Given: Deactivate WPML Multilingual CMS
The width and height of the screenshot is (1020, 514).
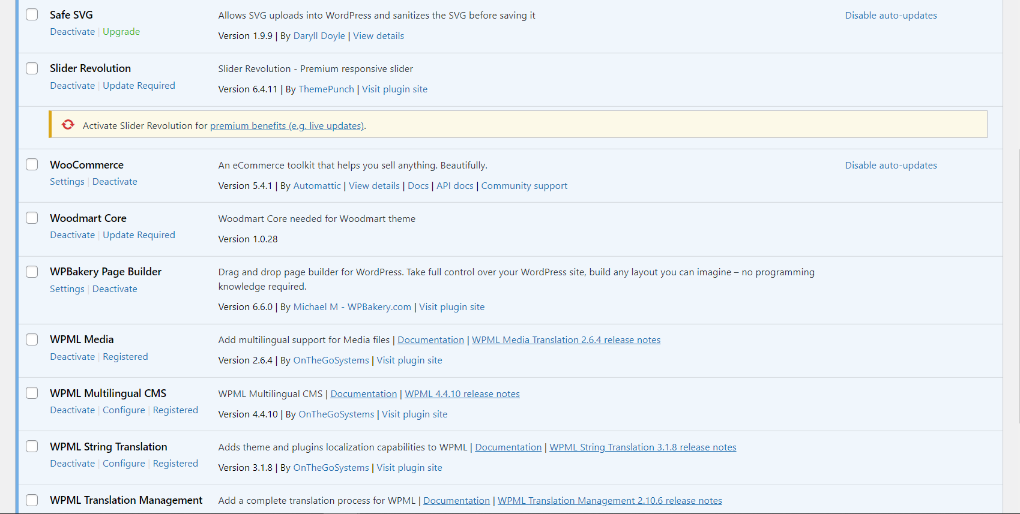Looking at the screenshot, I should [72, 410].
